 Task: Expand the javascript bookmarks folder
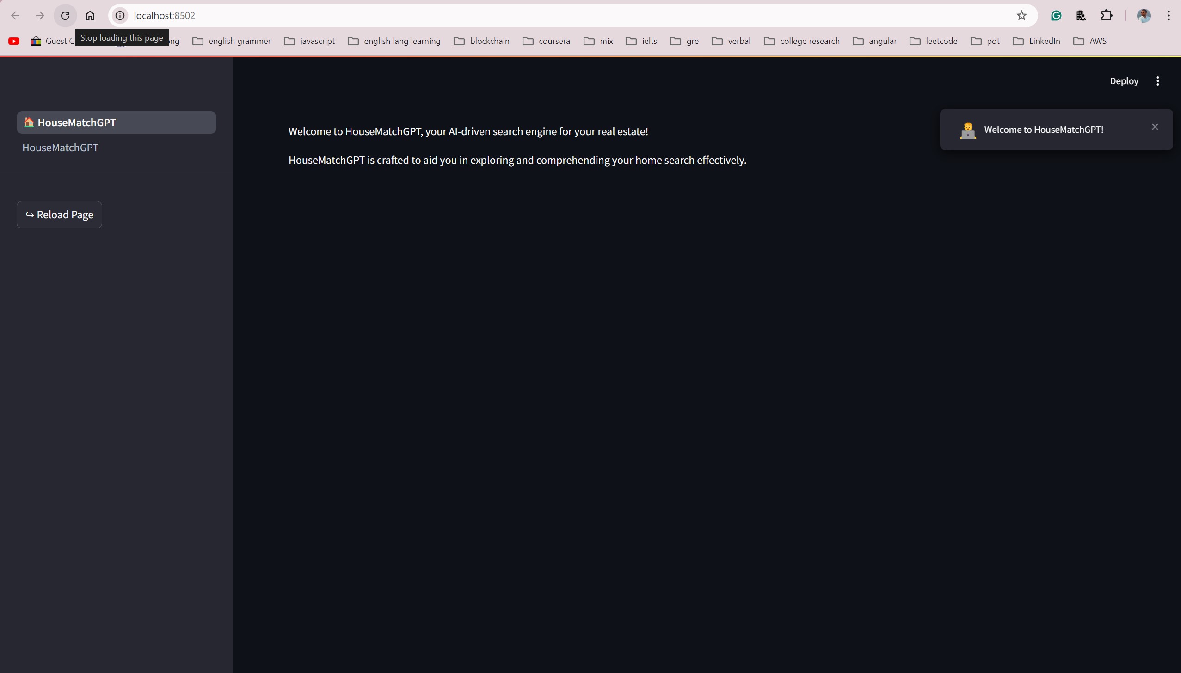[x=309, y=41]
